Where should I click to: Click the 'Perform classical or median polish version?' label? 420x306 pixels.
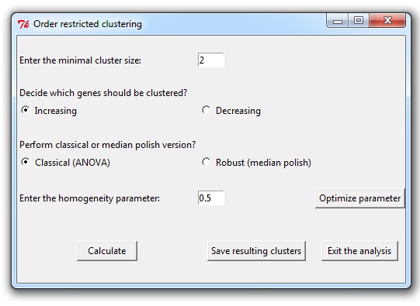pos(107,145)
